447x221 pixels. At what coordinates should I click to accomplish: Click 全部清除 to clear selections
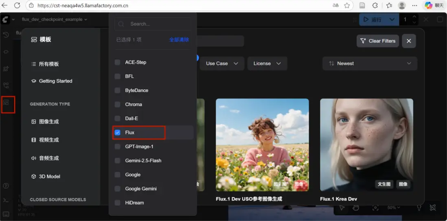point(179,39)
